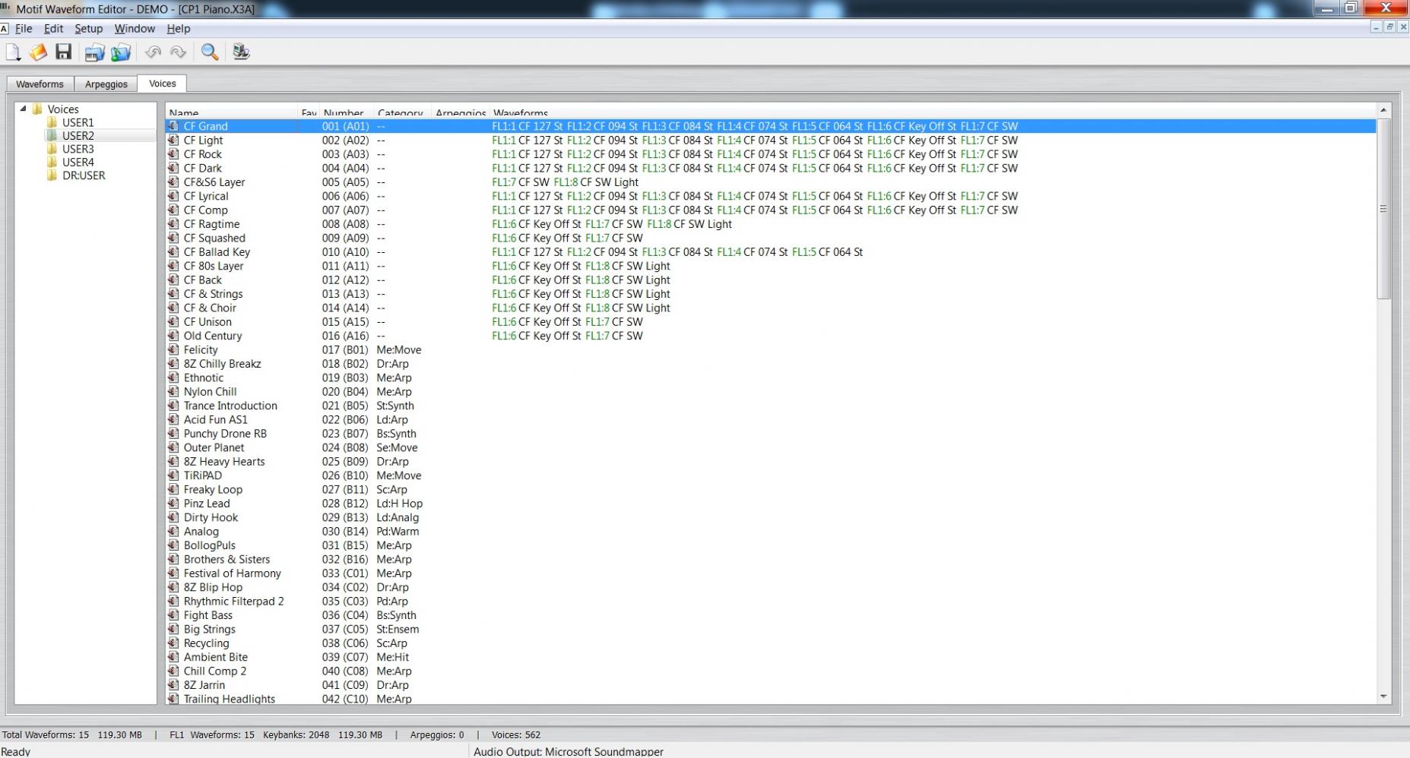1410x758 pixels.
Task: Click the voice icon beside Fight Bass
Action: tap(173, 615)
